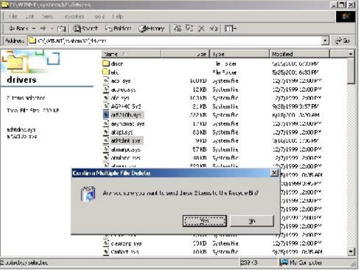Sort files by the Name column
Screen dimensions: 359x270
[x=131, y=54]
